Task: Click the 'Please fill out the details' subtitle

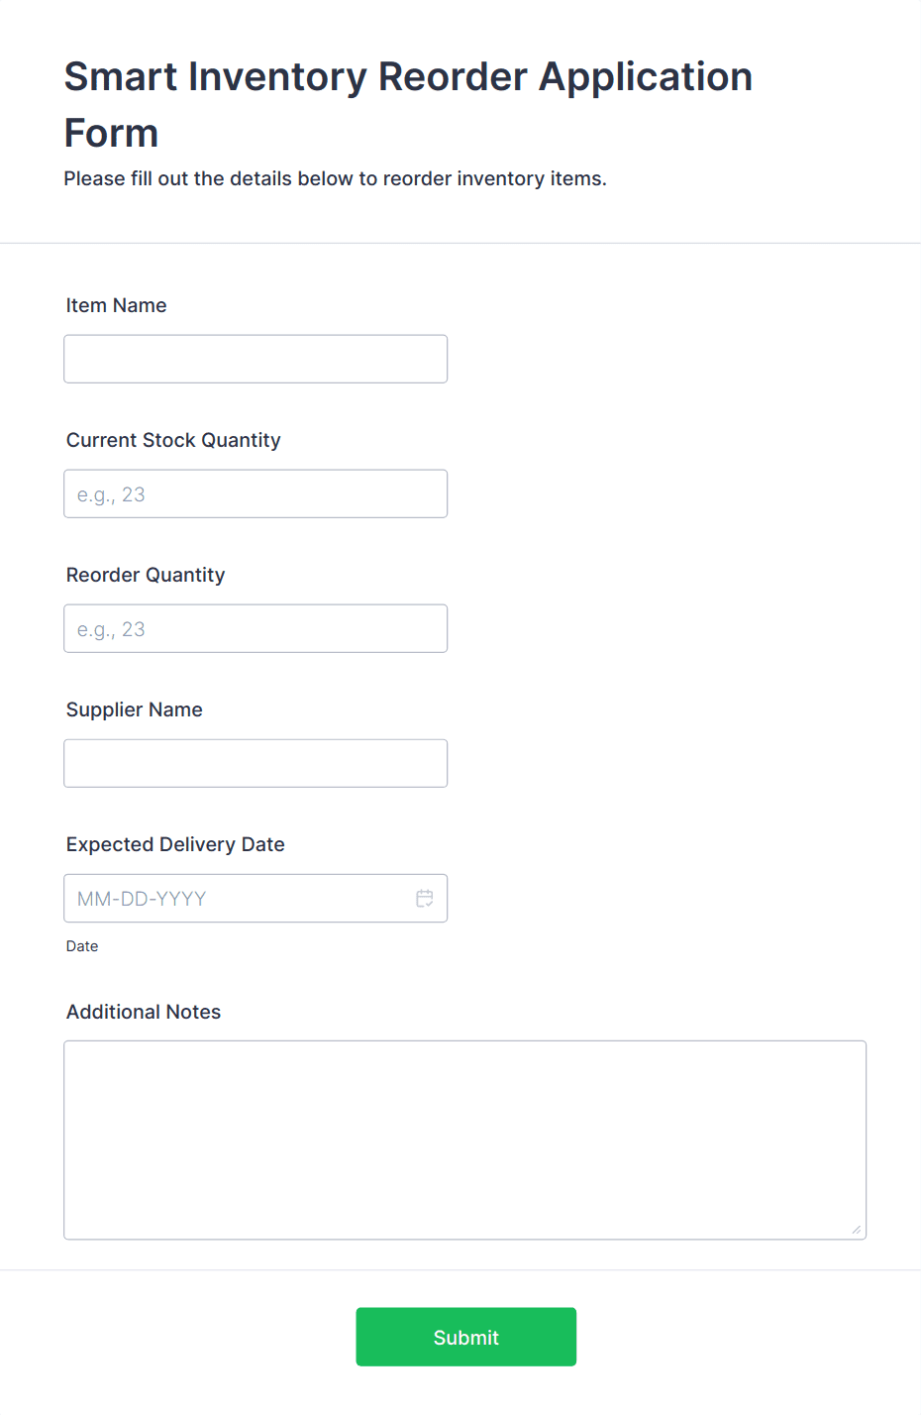Action: coord(335,178)
